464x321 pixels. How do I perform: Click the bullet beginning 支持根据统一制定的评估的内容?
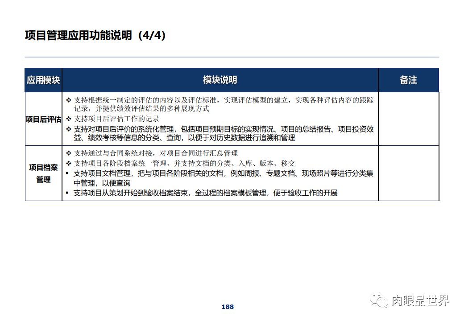click(x=220, y=104)
